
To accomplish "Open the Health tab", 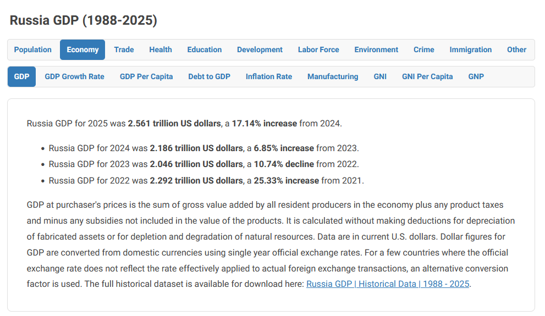I will (161, 49).
